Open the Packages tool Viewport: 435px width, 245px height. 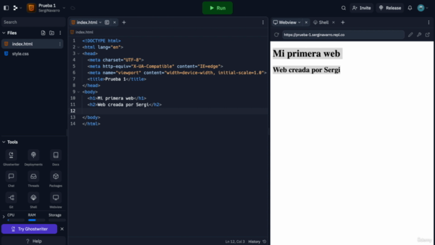coord(56,179)
